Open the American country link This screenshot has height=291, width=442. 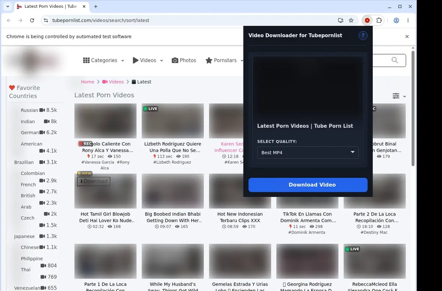click(32, 144)
